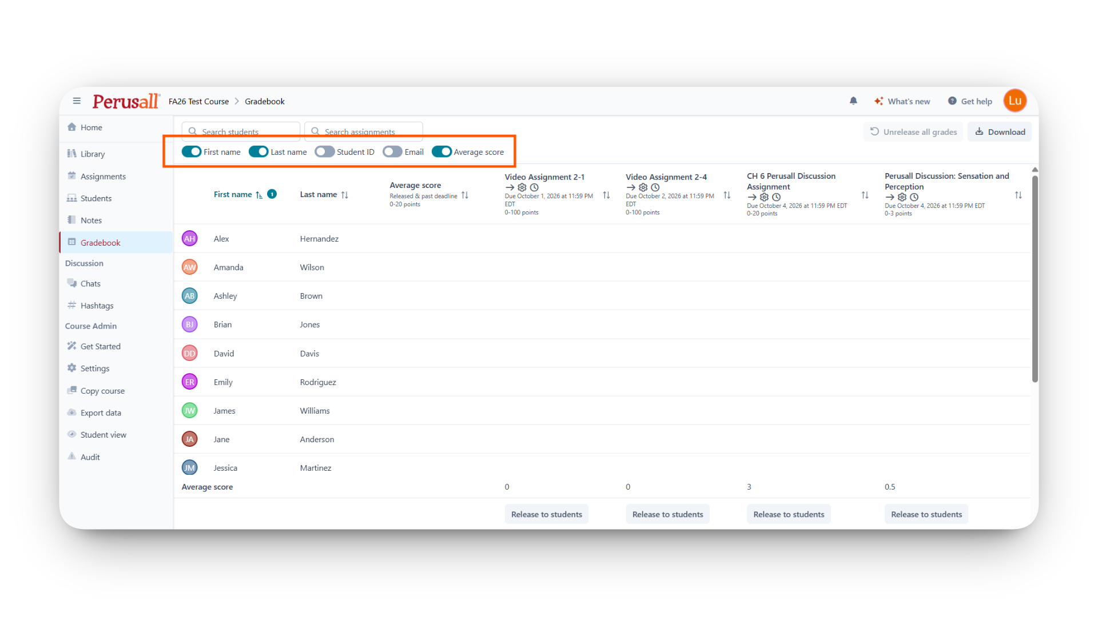Sort by Last name column arrows
The height and width of the screenshot is (617, 1098).
click(345, 195)
